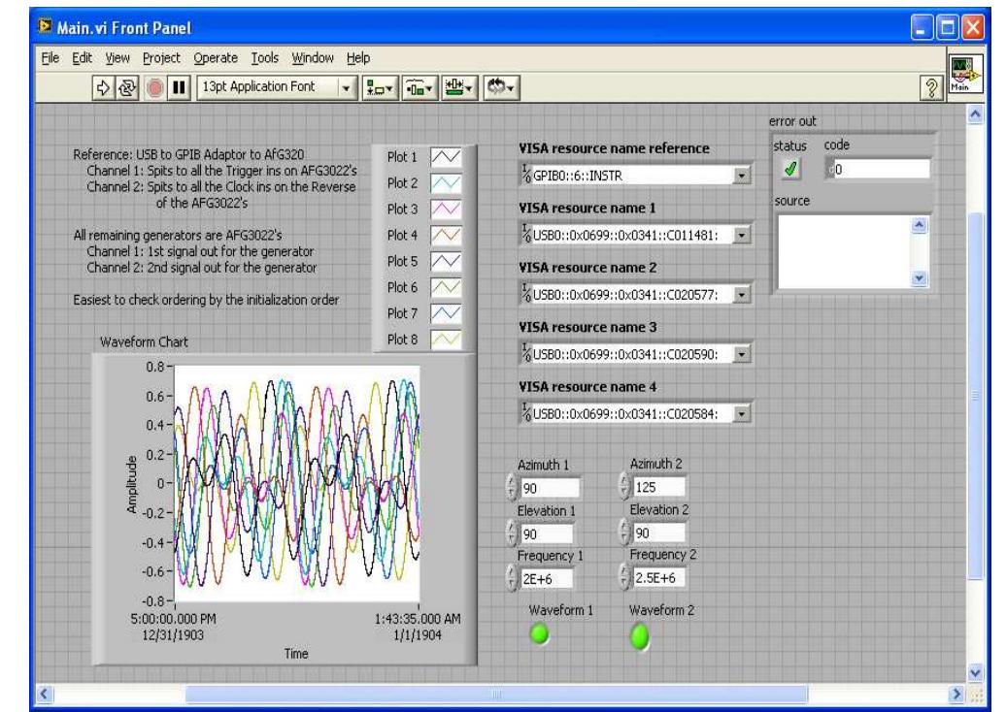Click the Plot 1 legend line sample
The height and width of the screenshot is (712, 1006).
tap(446, 157)
